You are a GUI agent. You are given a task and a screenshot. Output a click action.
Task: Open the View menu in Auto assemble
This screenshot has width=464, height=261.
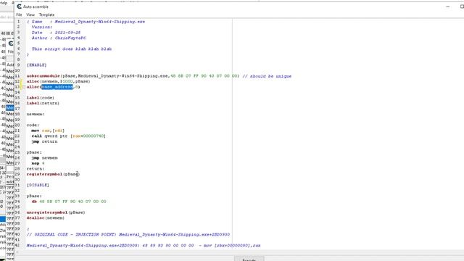30,14
